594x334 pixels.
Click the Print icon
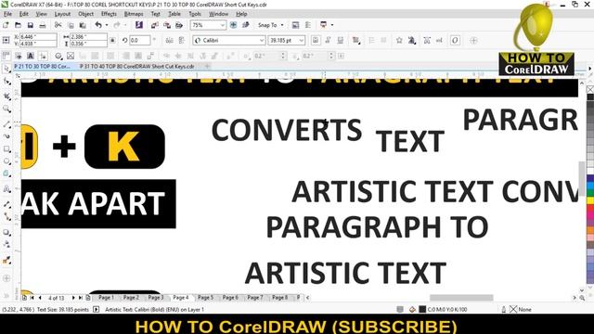pyautogui.click(x=43, y=25)
